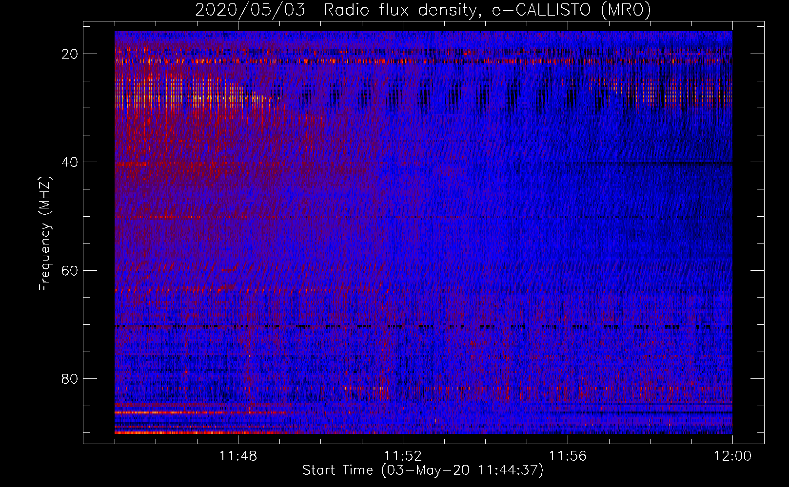Image resolution: width=789 pixels, height=487 pixels.
Task: Click the '20' frequency tick label
Action: [x=70, y=54]
